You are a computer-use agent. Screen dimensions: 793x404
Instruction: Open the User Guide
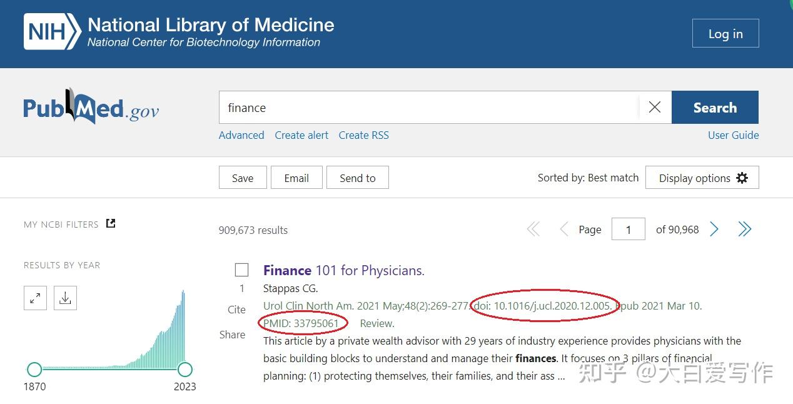(x=733, y=135)
